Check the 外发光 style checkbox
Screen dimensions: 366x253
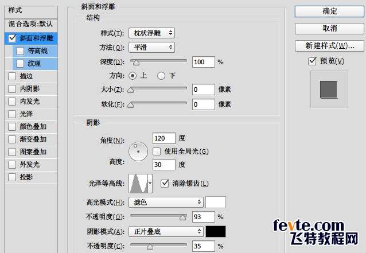(x=12, y=164)
